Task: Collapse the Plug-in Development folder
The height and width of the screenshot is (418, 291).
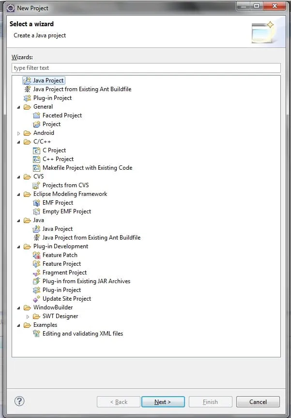Action: click(19, 246)
